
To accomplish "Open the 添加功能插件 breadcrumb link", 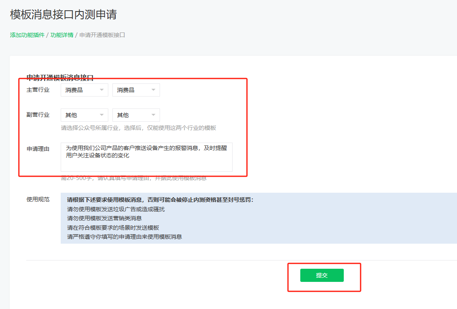I will [x=27, y=35].
